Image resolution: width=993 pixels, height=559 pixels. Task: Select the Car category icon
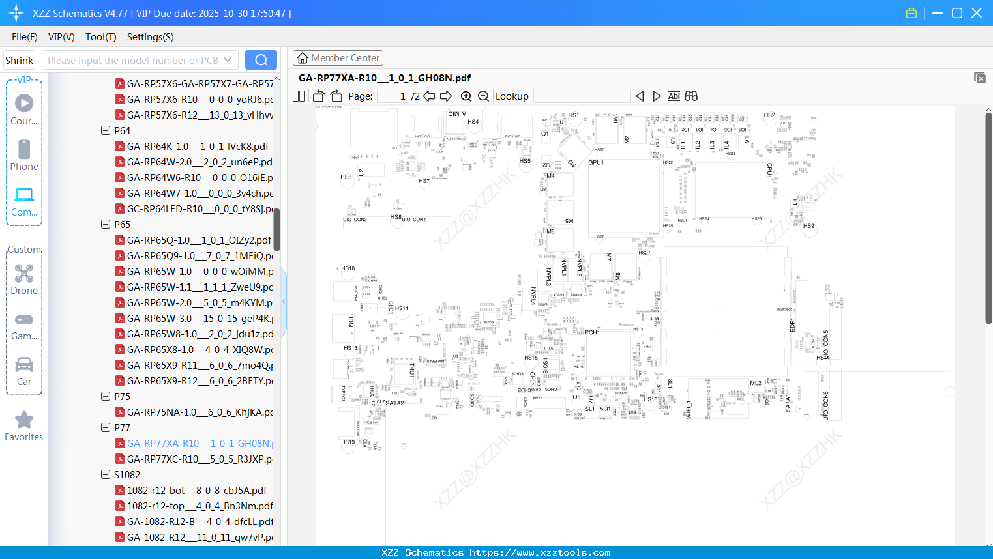pos(24,371)
